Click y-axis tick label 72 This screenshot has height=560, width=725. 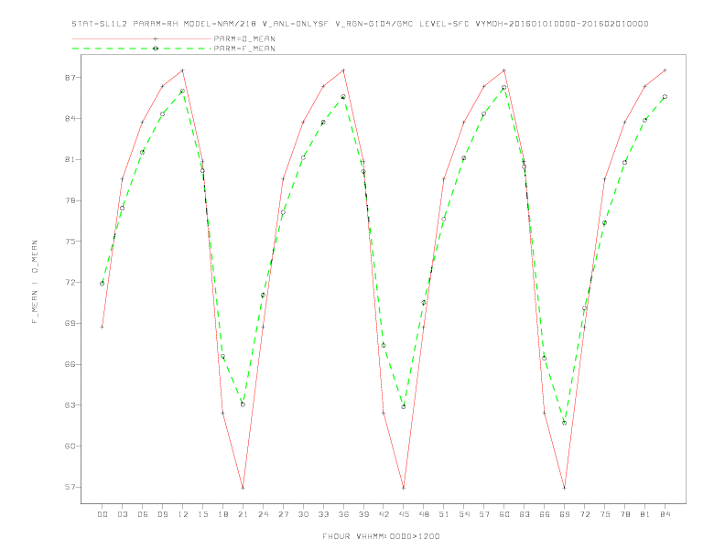(70, 283)
